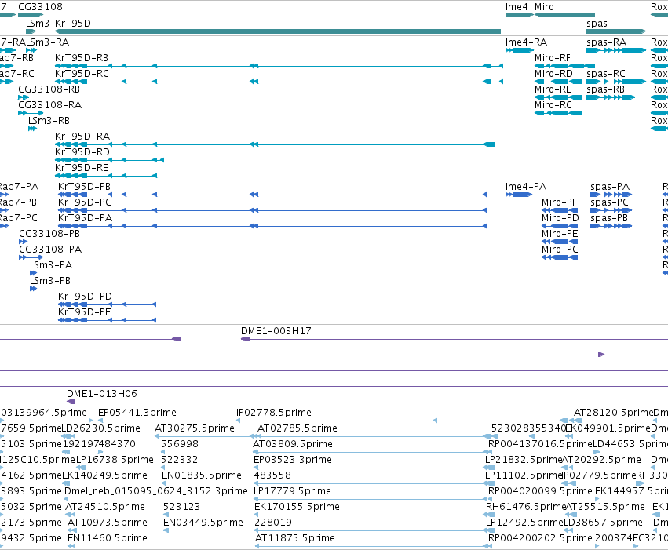Click protein Miro-PE
This screenshot has height=550, width=668.
(560, 233)
